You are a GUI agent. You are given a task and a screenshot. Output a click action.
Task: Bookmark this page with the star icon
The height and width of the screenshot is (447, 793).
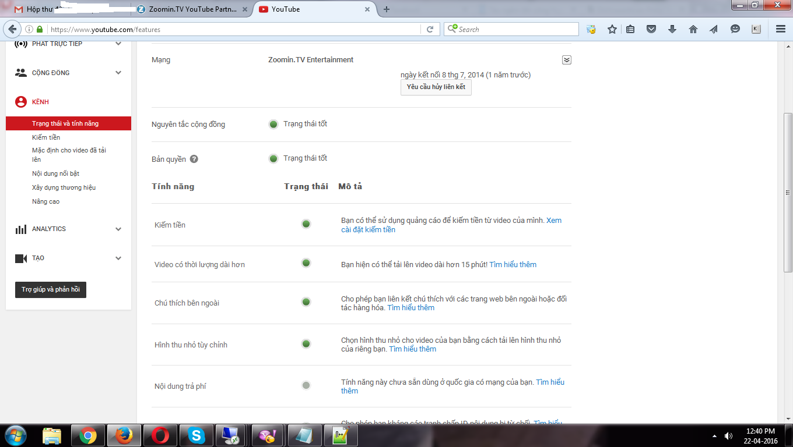coord(612,29)
